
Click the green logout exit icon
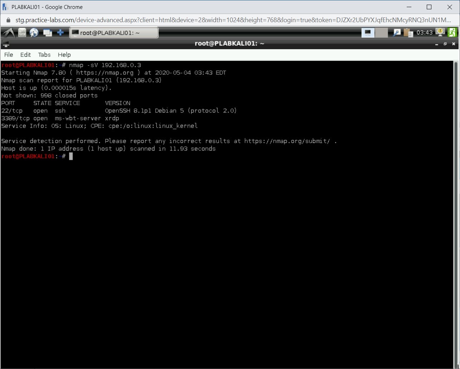click(452, 33)
